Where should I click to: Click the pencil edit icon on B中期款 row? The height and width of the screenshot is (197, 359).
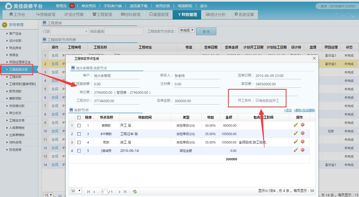(296, 134)
